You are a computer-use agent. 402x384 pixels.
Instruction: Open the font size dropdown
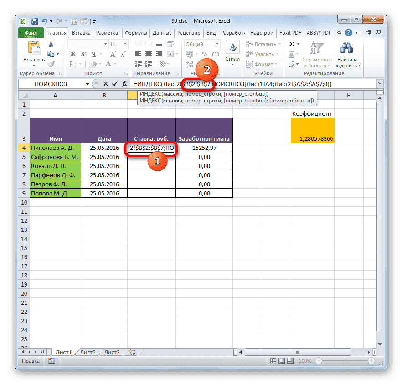125,44
